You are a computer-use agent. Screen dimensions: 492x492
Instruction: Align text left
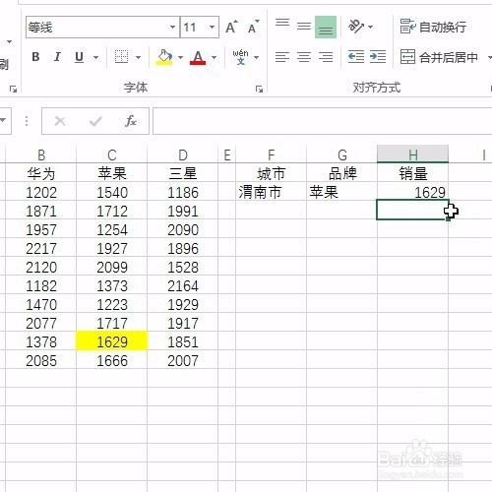[282, 57]
